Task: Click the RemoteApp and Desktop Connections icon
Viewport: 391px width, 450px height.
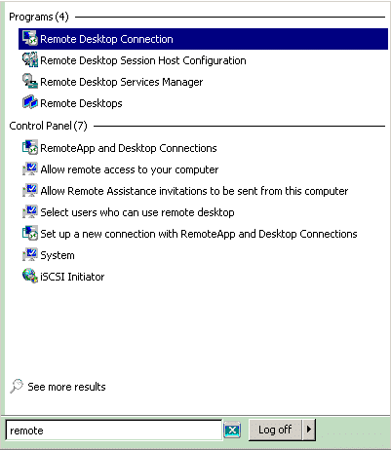Action: pyautogui.click(x=30, y=148)
